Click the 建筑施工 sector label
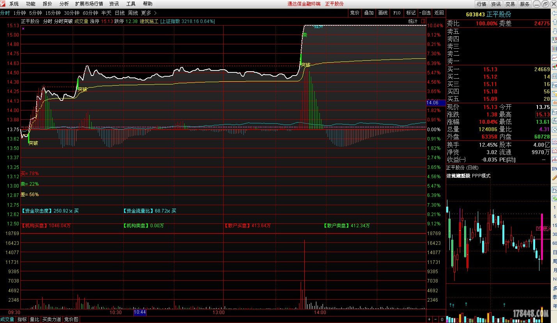The width and height of the screenshot is (557, 323). pyautogui.click(x=149, y=21)
